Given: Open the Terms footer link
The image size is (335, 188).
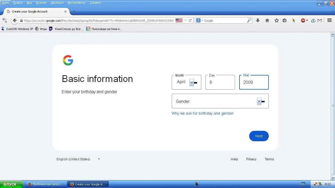Looking at the screenshot, I should [269, 159].
